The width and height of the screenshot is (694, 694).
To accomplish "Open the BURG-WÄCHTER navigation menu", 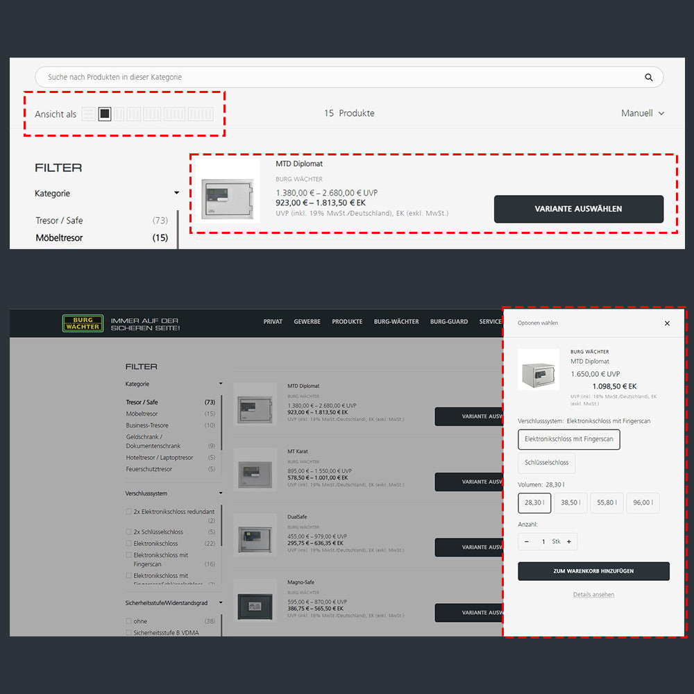I will coord(396,322).
